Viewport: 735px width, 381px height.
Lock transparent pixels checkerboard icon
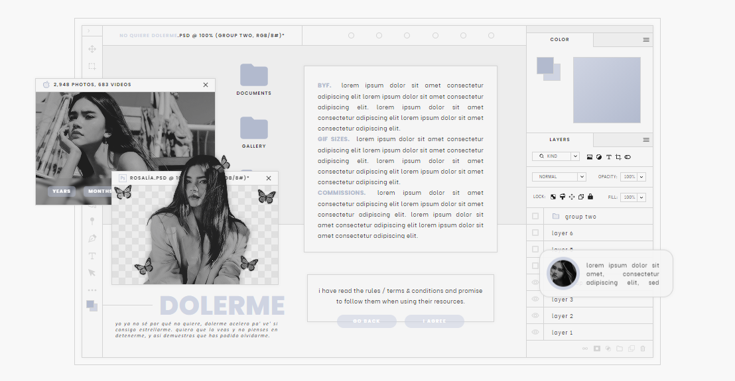coord(553,197)
